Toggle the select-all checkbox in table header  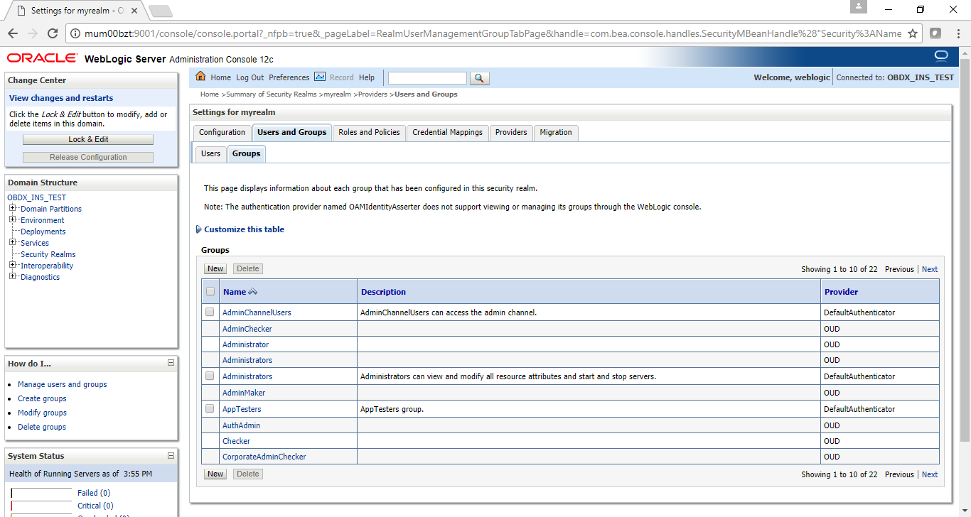click(210, 291)
